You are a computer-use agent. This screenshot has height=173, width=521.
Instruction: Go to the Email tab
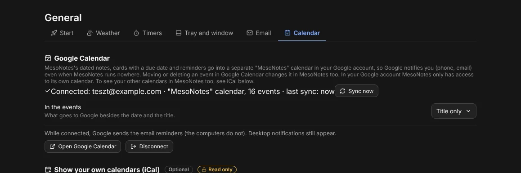259,33
